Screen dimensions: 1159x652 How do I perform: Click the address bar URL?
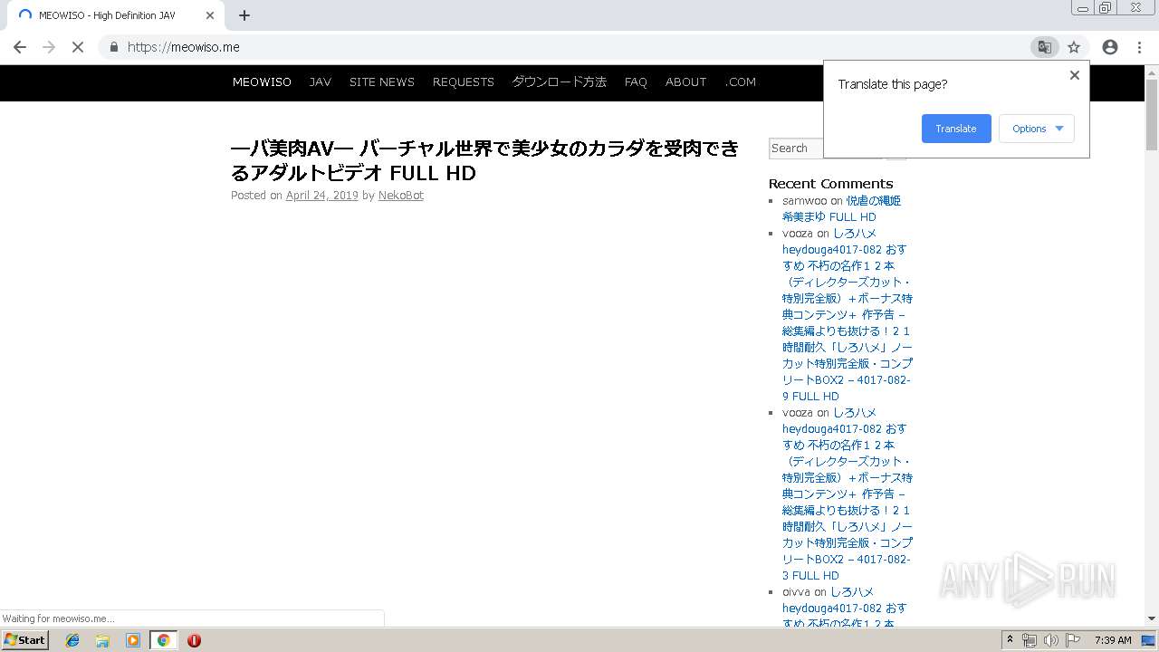184,47
